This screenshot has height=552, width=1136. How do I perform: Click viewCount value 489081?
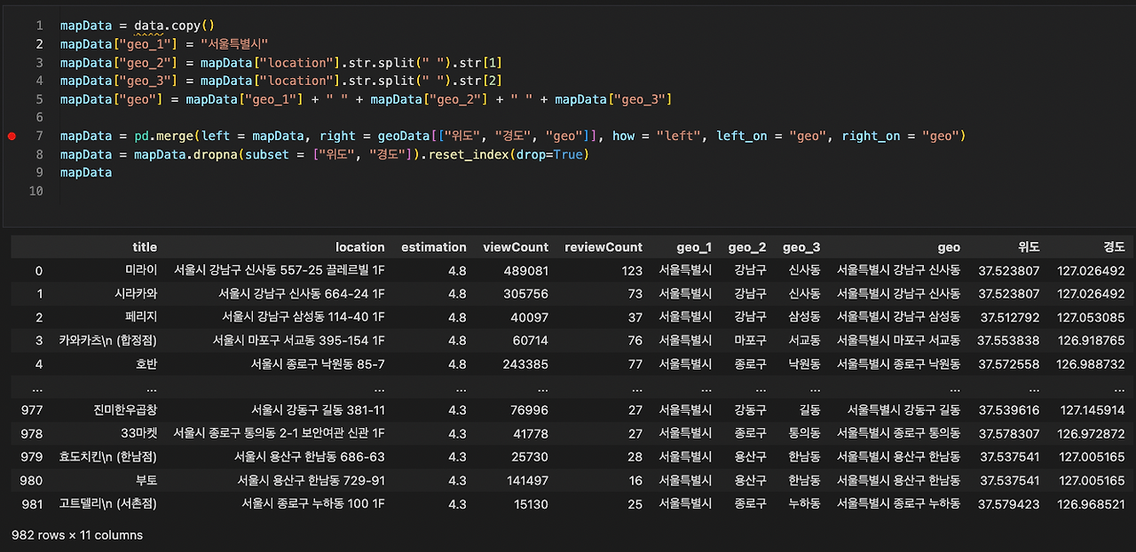(525, 270)
